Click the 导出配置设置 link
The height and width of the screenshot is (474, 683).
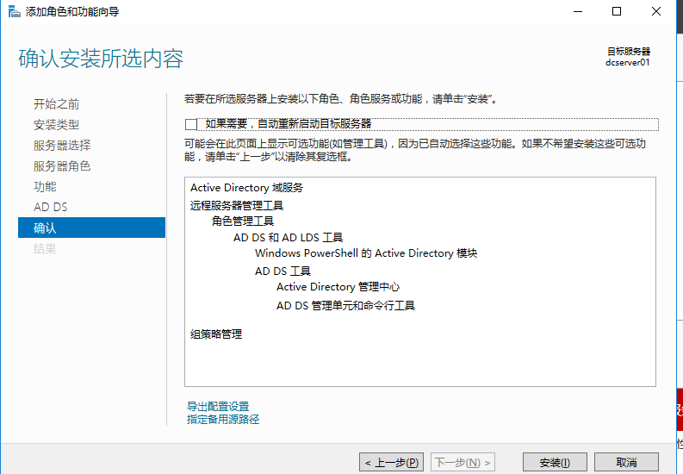pos(218,407)
